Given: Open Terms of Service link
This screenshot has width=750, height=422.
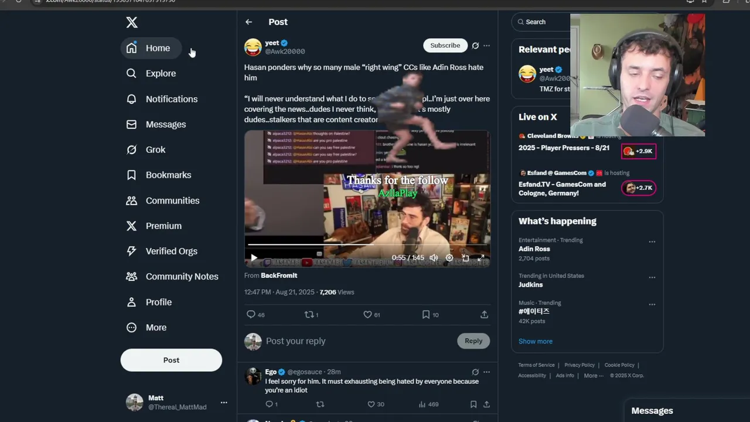Looking at the screenshot, I should pyautogui.click(x=536, y=365).
